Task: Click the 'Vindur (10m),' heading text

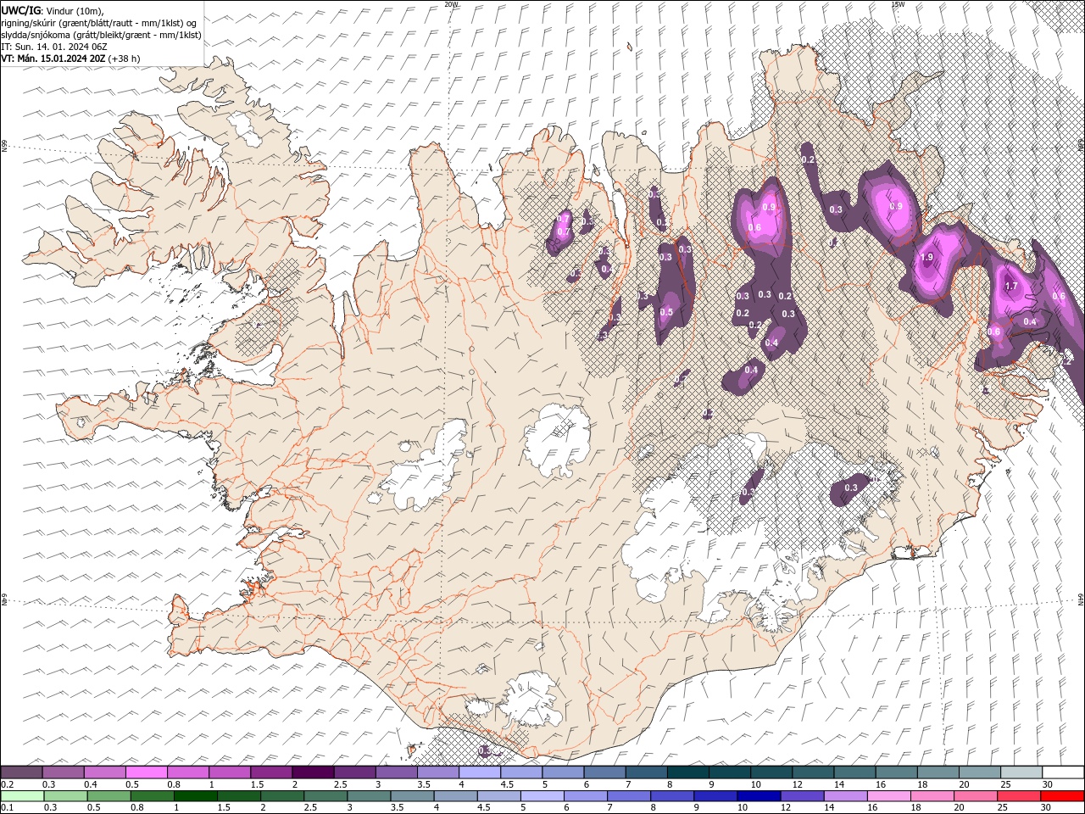Action: click(x=73, y=10)
